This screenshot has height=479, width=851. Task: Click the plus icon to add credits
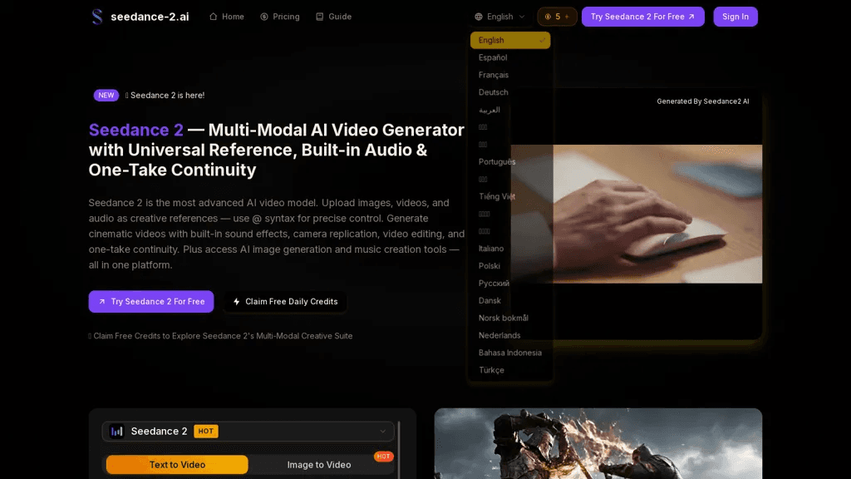(567, 17)
